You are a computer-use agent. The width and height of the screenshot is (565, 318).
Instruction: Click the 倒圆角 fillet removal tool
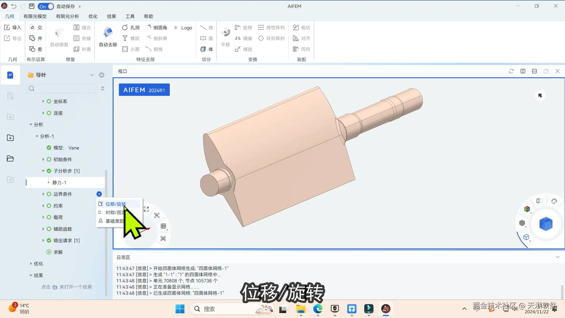(157, 28)
